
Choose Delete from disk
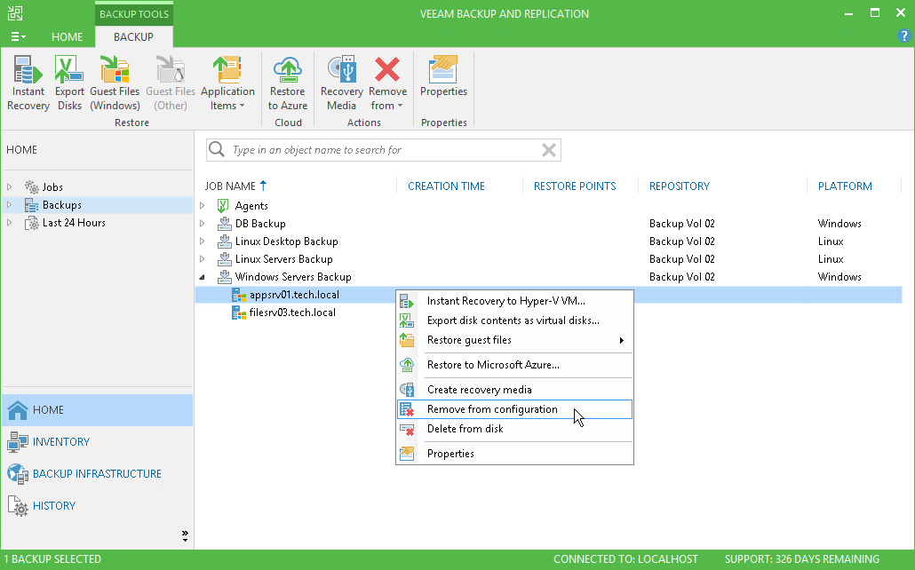tap(514, 429)
